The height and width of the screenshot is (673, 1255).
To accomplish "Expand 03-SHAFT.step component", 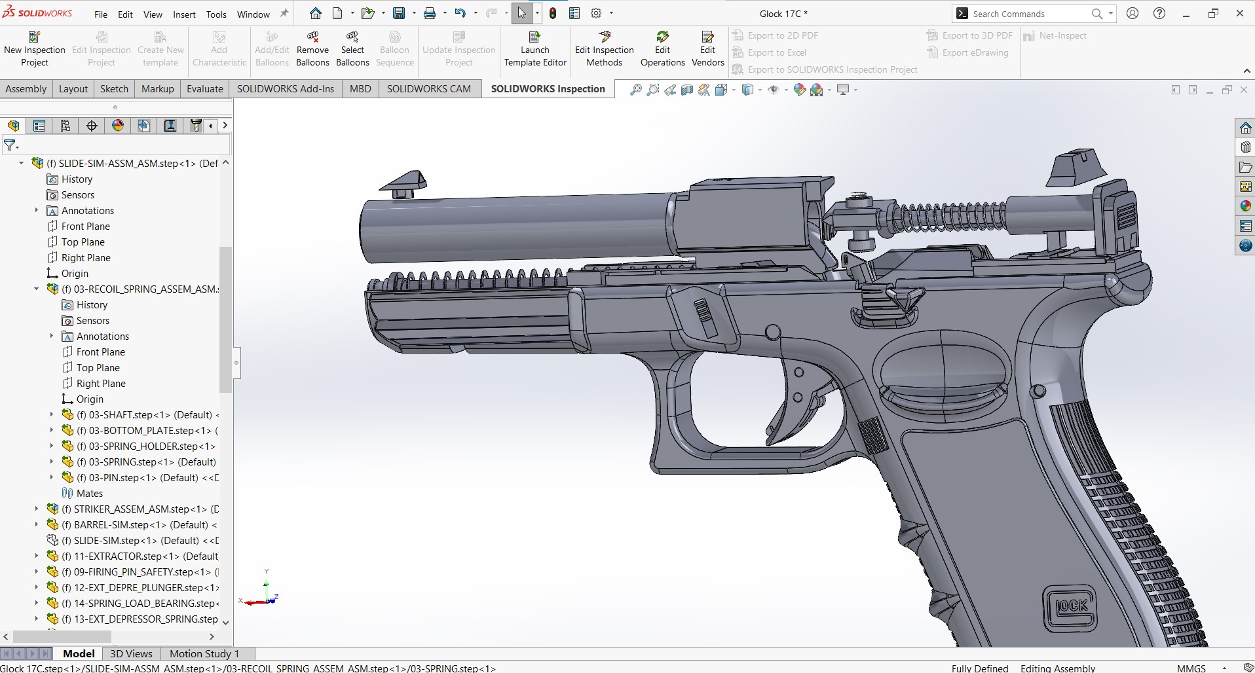I will pyautogui.click(x=52, y=414).
